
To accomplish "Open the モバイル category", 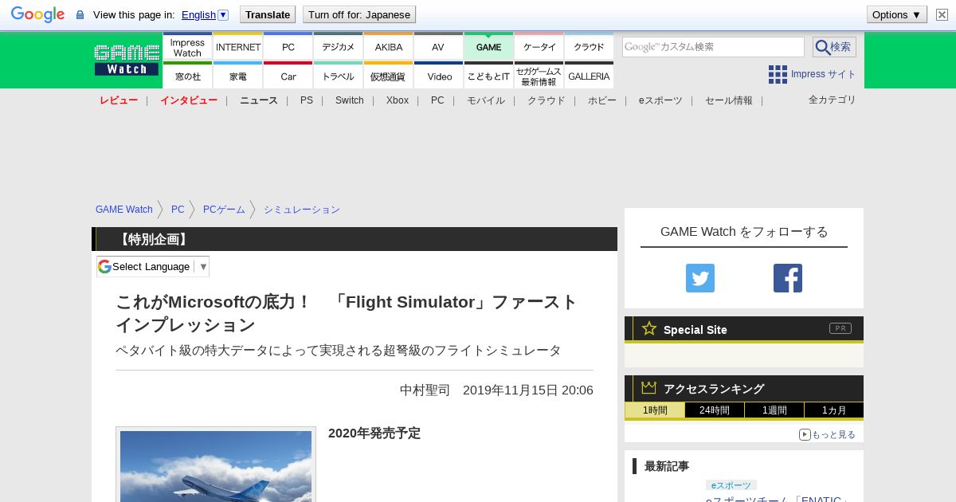I will [x=486, y=100].
